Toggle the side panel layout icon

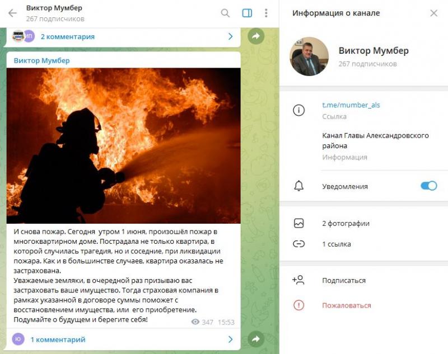tap(247, 13)
